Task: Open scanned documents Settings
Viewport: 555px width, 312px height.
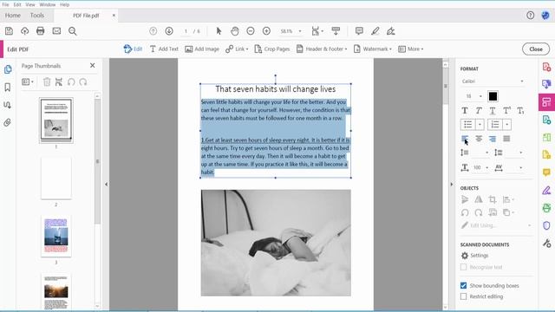Action: (x=474, y=256)
